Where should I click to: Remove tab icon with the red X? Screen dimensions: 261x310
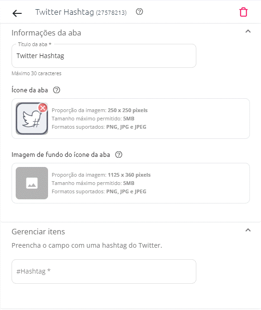[42, 108]
